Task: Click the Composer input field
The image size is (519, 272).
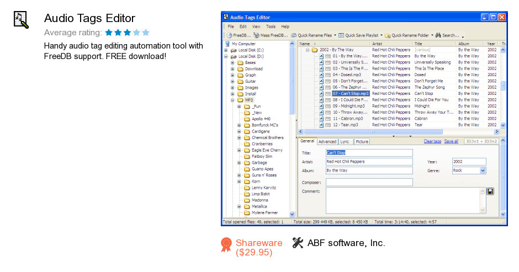Action: (x=369, y=182)
